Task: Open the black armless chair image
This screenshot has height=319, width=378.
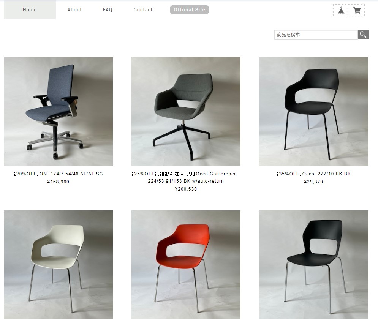Action: point(313,265)
